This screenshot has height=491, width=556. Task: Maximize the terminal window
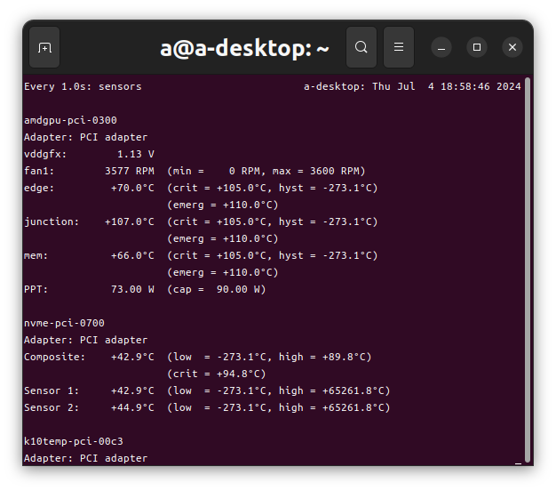[477, 47]
